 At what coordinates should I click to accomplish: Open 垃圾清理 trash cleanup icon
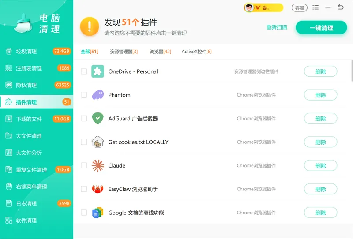(x=9, y=51)
